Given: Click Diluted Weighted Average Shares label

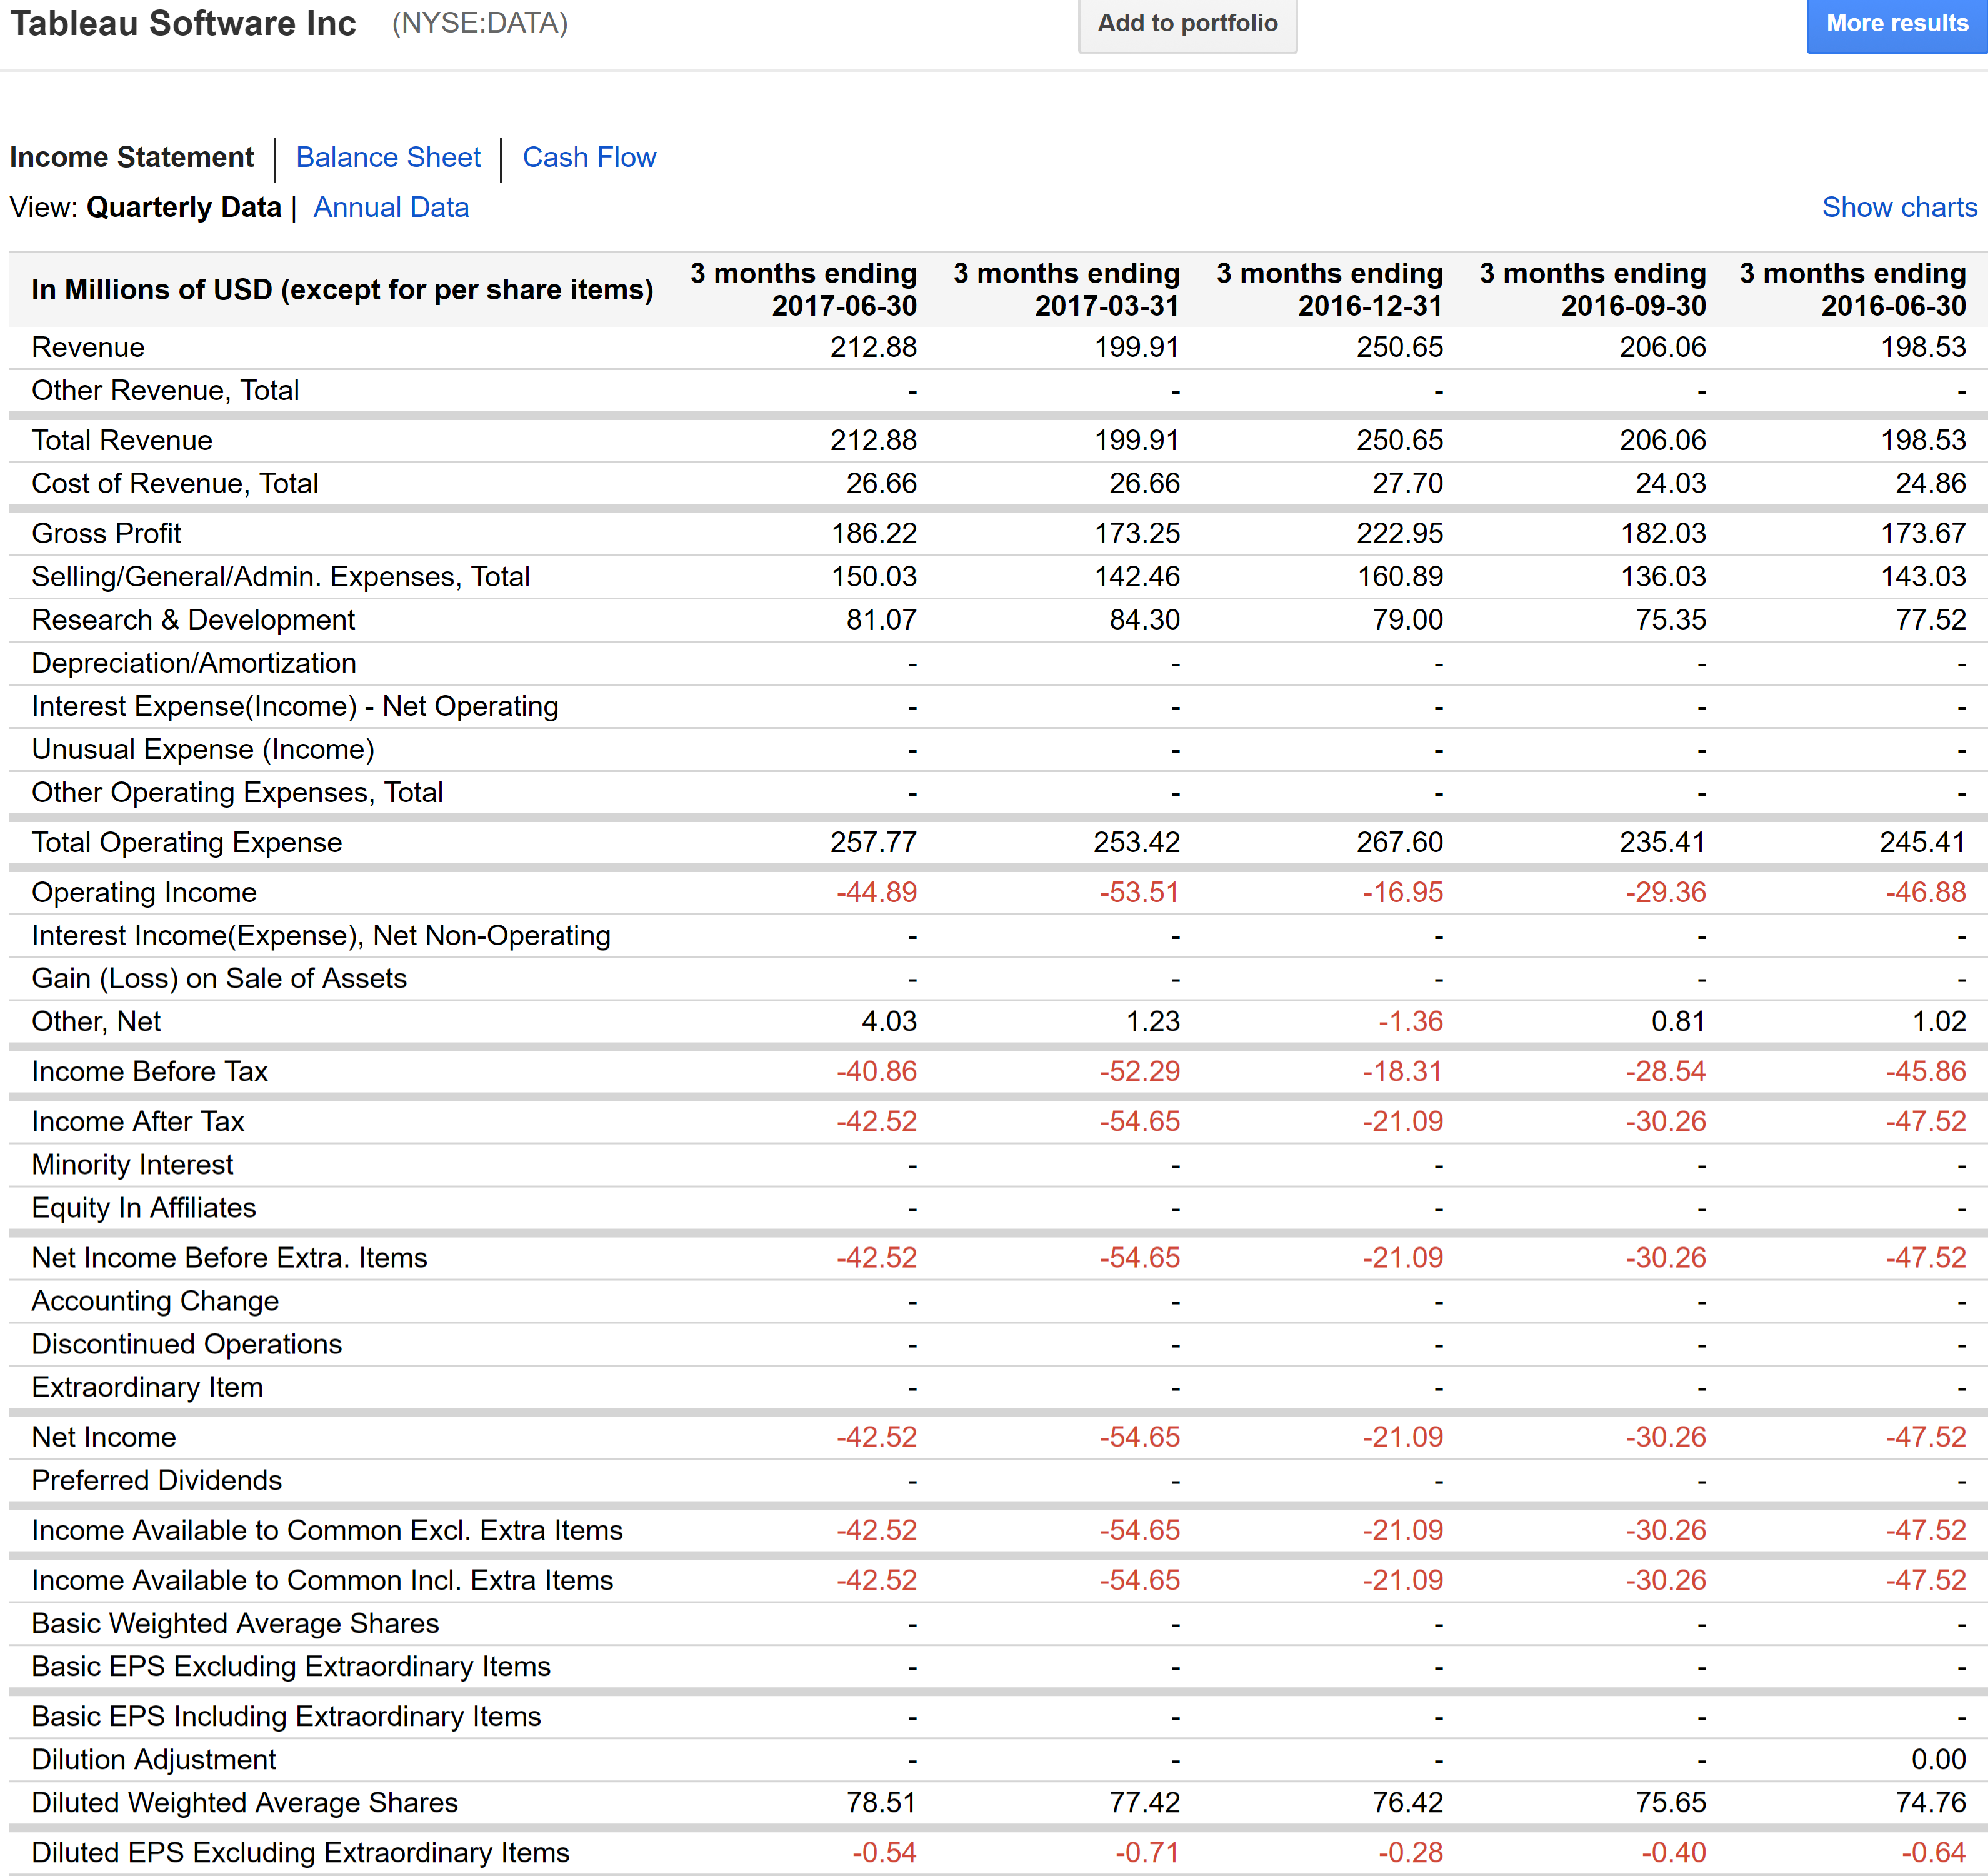Looking at the screenshot, I should pos(245,1803).
